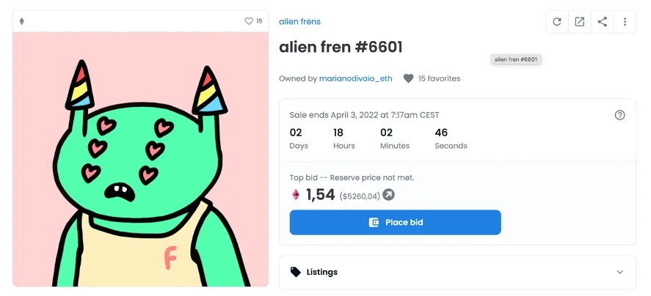Click the red ETH icon beside top bid
The width and height of the screenshot is (651, 296).
(x=296, y=195)
